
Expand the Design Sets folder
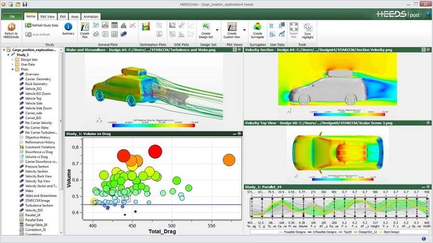(x=13, y=60)
